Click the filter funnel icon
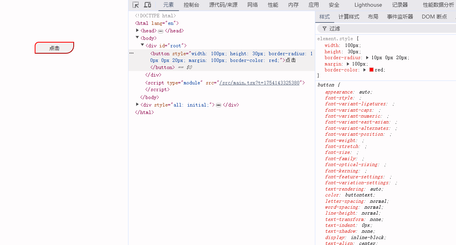The width and height of the screenshot is (456, 245). point(324,28)
